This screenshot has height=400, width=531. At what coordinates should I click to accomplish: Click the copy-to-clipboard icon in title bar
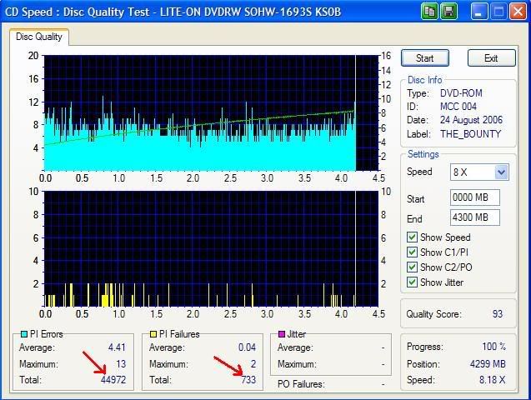point(430,12)
